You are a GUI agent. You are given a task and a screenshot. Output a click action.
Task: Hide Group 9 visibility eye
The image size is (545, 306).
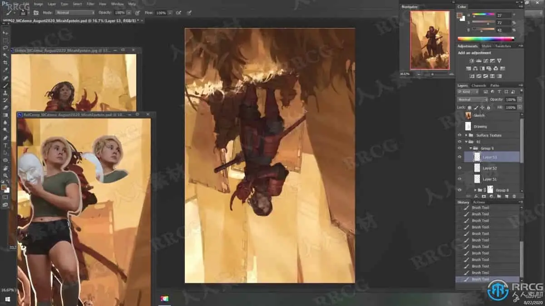[460, 148]
